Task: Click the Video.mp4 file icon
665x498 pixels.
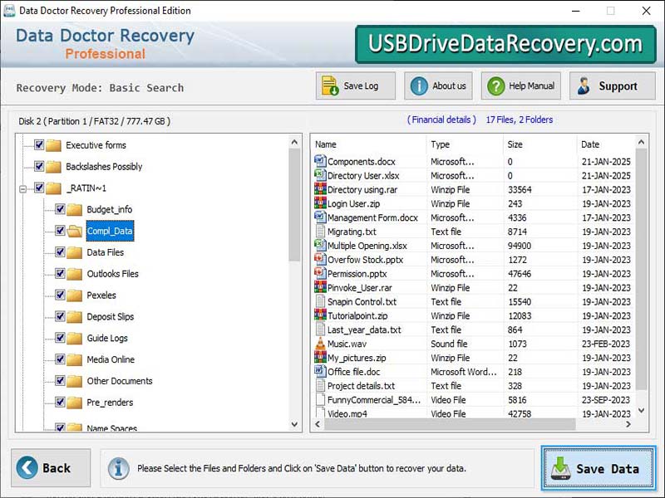Action: [319, 413]
